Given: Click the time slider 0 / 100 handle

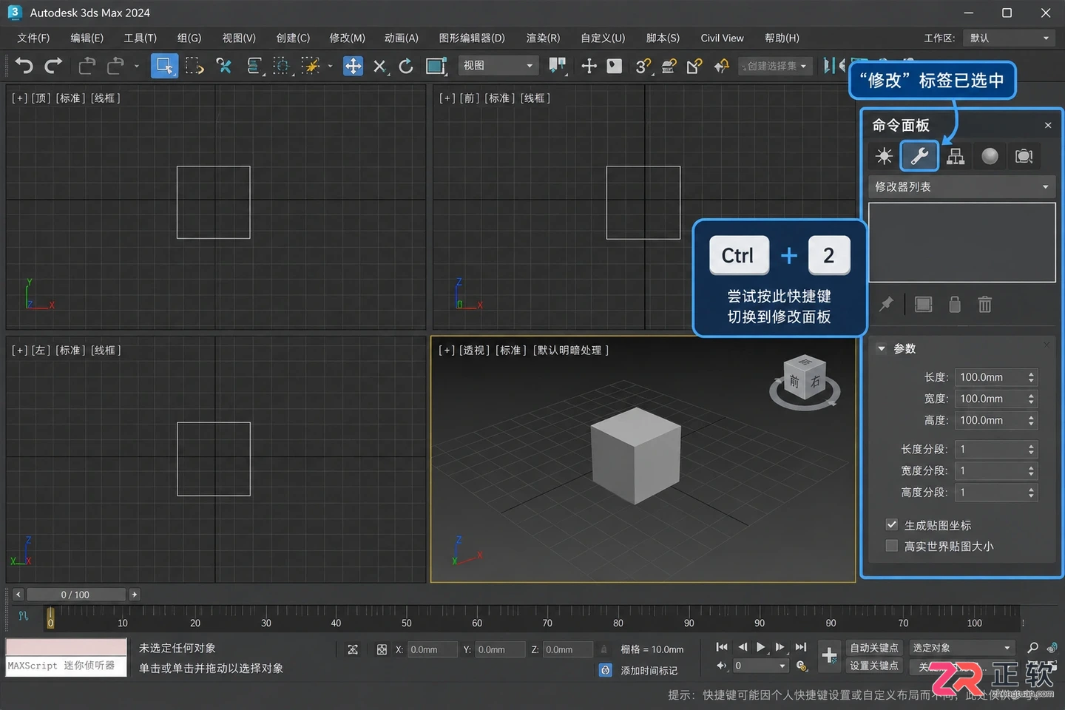Looking at the screenshot, I should (x=75, y=595).
